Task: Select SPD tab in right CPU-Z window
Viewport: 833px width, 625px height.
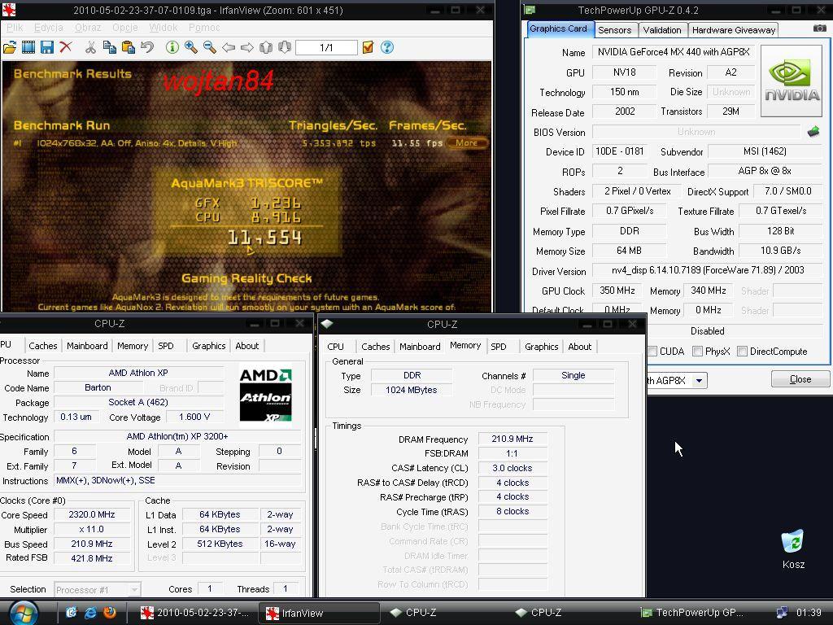Action: point(499,347)
